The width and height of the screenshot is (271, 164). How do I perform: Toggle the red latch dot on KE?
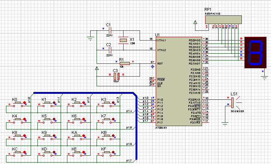click(x=83, y=152)
